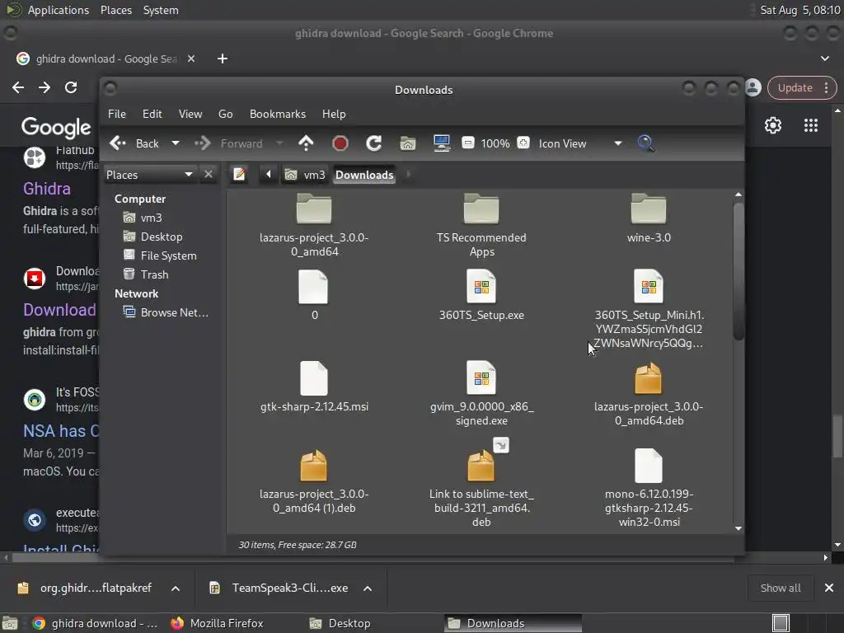Open the Help menu
Screen dimensions: 844x633
(x=334, y=114)
